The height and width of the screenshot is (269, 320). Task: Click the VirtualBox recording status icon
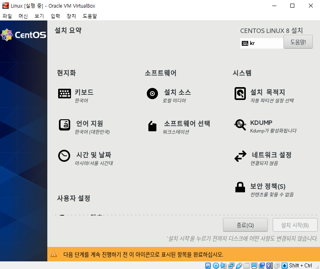[x=261, y=265]
